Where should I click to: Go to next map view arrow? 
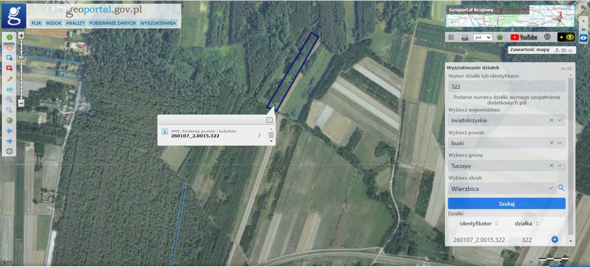(x=9, y=141)
